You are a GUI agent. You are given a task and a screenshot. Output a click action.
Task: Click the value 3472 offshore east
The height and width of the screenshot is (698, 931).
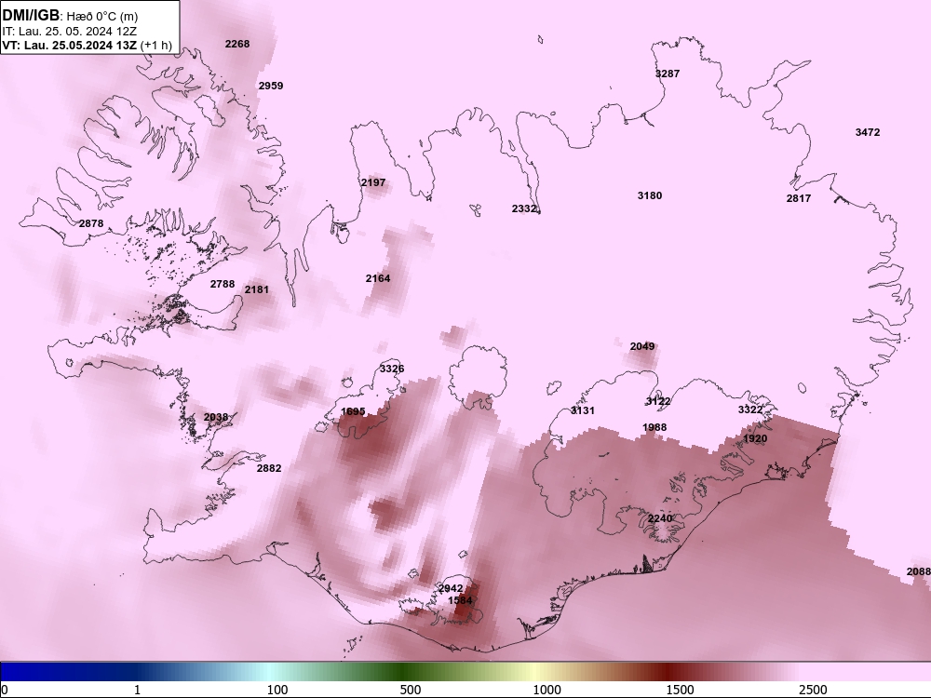pos(868,132)
